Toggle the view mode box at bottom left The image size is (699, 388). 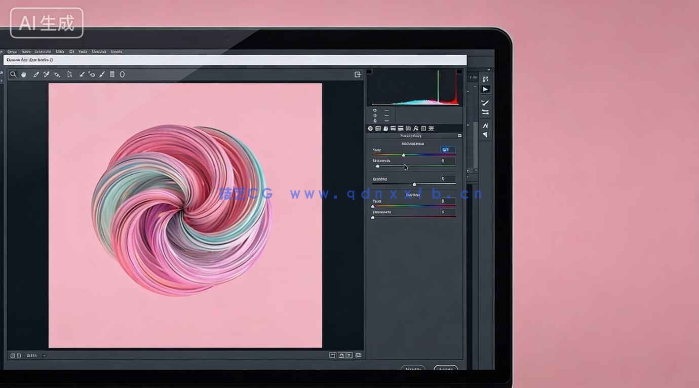[x=13, y=356]
